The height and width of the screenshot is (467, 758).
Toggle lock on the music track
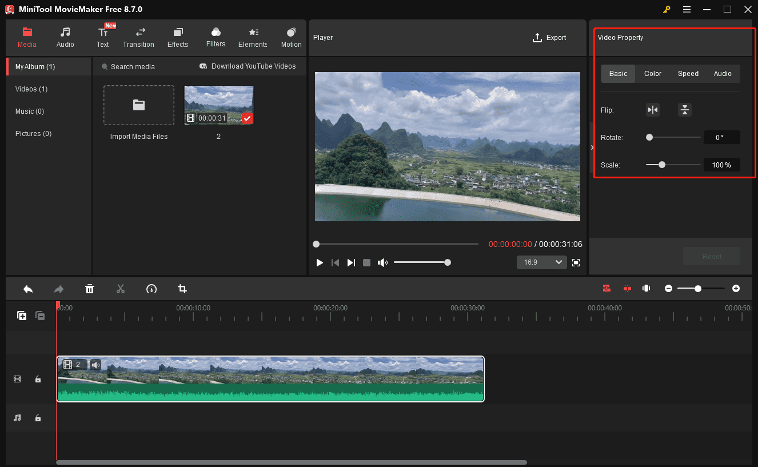click(38, 418)
